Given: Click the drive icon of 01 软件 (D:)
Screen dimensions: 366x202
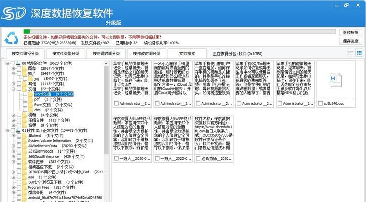Looking at the screenshot, I should (18, 130).
